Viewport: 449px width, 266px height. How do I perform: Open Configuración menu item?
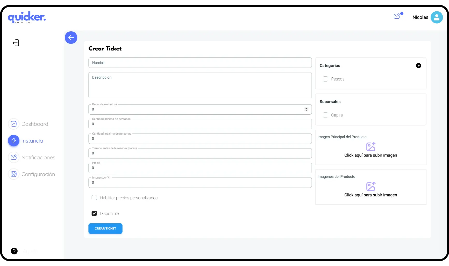tap(32, 174)
